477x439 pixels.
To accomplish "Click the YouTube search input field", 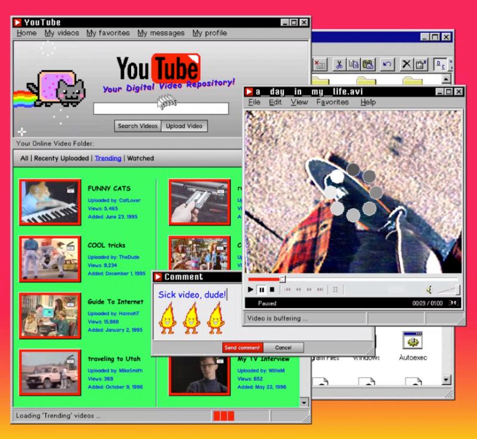I will tap(161, 108).
